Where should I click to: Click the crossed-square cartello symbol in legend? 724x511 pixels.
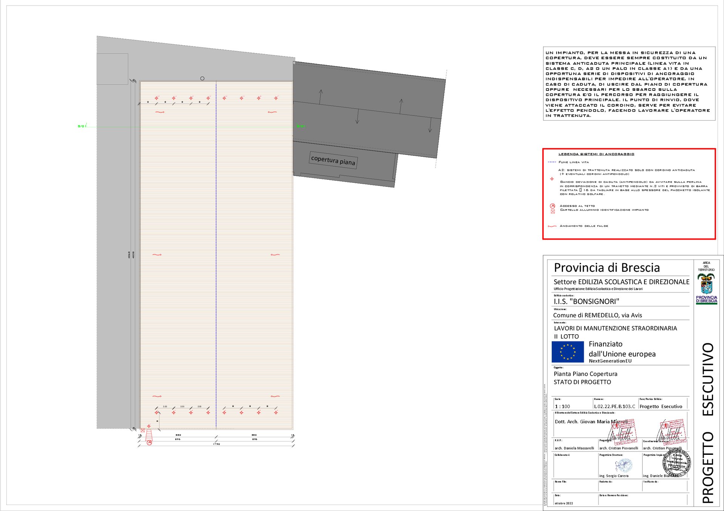pos(553,211)
